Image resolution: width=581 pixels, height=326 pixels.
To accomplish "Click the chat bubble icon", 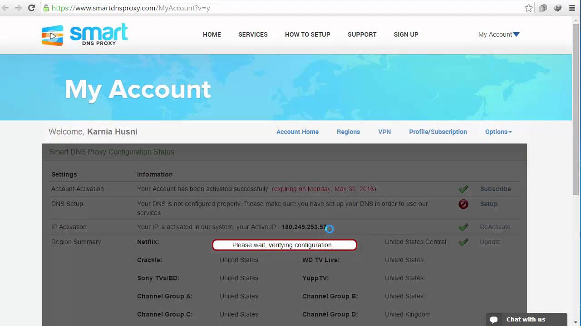I will coord(494,320).
